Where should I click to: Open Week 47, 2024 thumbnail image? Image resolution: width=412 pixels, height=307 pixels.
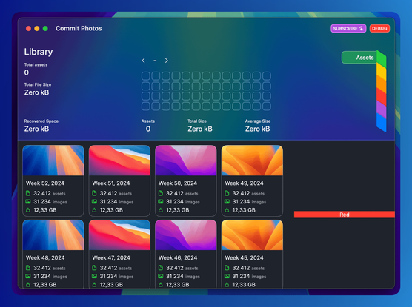click(x=119, y=235)
